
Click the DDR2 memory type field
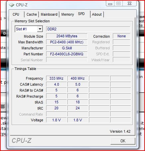(88, 29)
